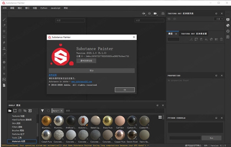Open the left viewport material dropdown

click(x=70, y=20)
